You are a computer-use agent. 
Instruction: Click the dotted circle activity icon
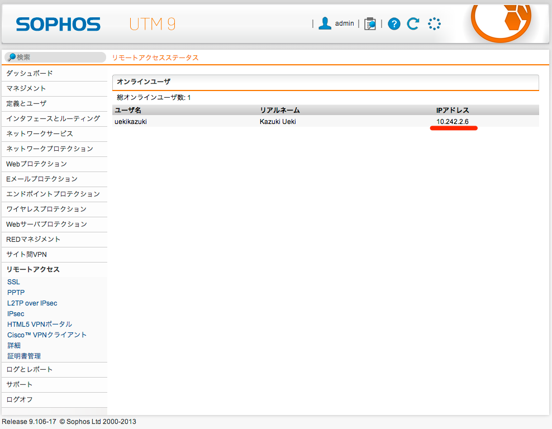(434, 23)
